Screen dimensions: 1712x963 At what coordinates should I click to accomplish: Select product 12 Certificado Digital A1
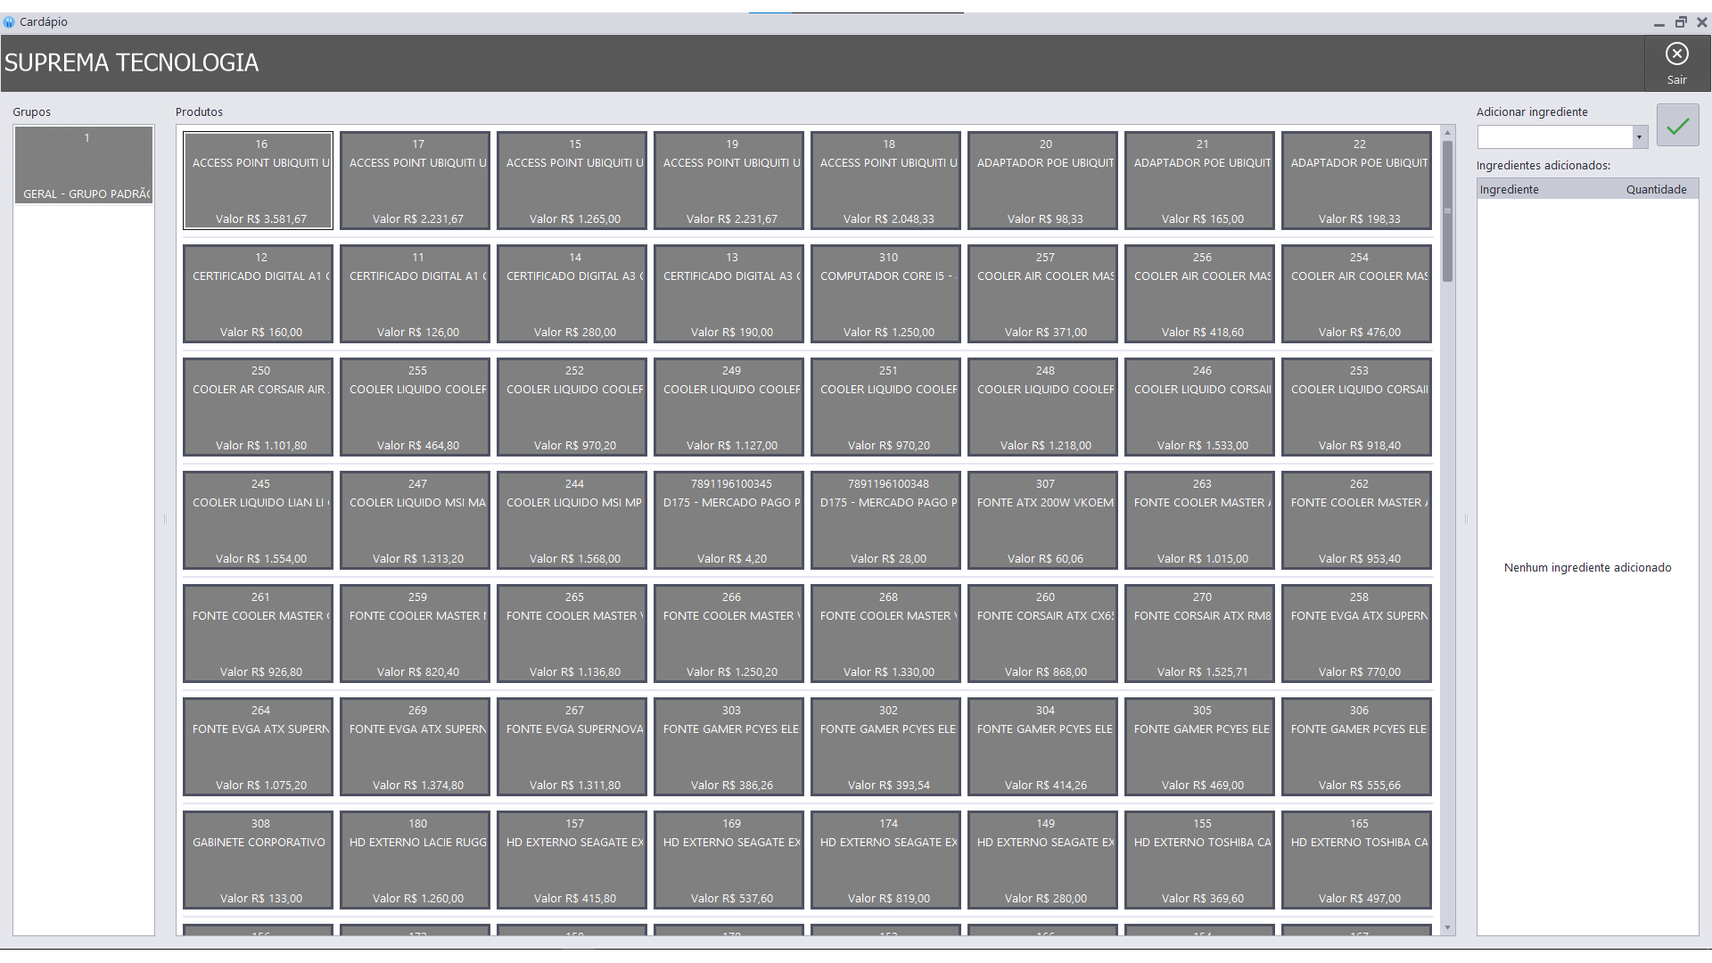[258, 294]
